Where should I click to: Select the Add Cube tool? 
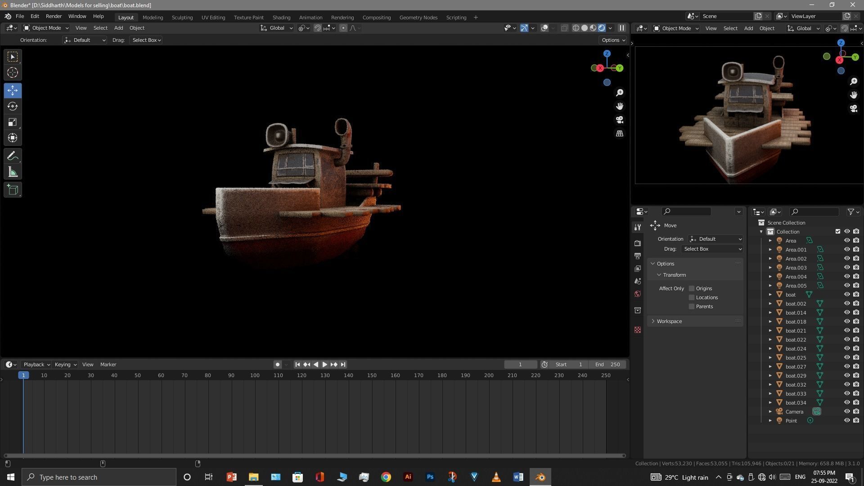13,190
